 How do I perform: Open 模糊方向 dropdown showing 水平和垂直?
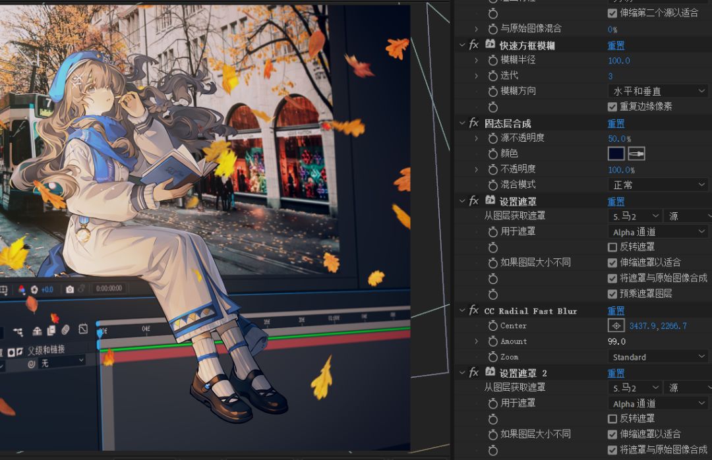tap(657, 91)
